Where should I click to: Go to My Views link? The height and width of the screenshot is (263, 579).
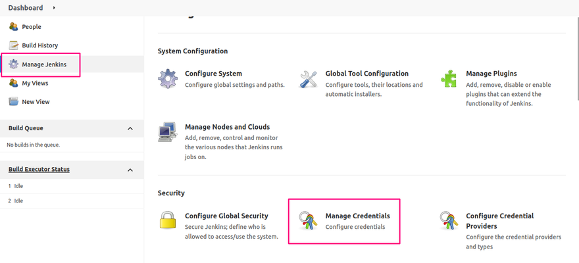point(35,83)
